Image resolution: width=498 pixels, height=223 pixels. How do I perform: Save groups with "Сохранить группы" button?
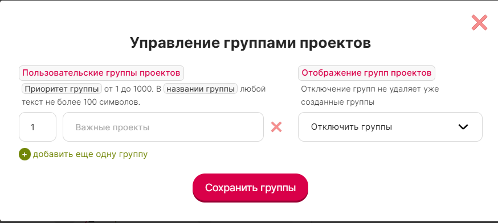coord(250,188)
